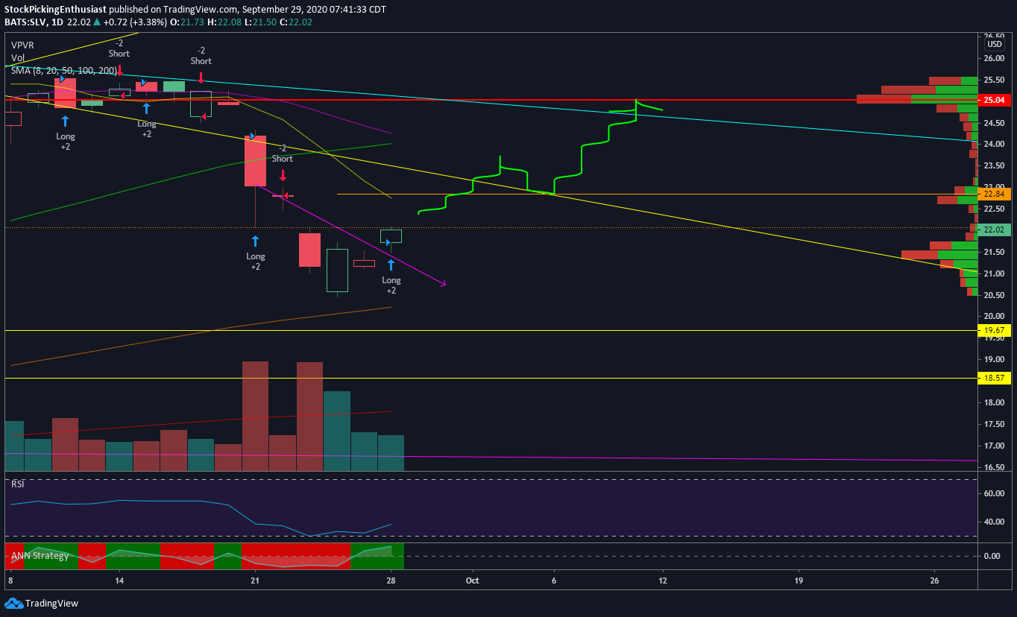Click the Long +2 label below the 28 candle
Screen dimensions: 1017x617
(x=391, y=285)
